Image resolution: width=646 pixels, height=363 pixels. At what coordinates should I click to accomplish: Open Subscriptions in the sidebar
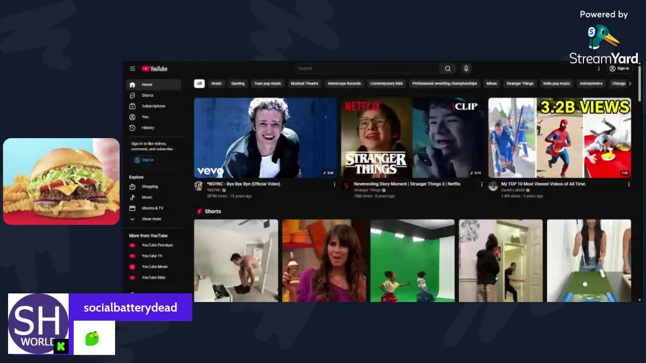point(153,106)
